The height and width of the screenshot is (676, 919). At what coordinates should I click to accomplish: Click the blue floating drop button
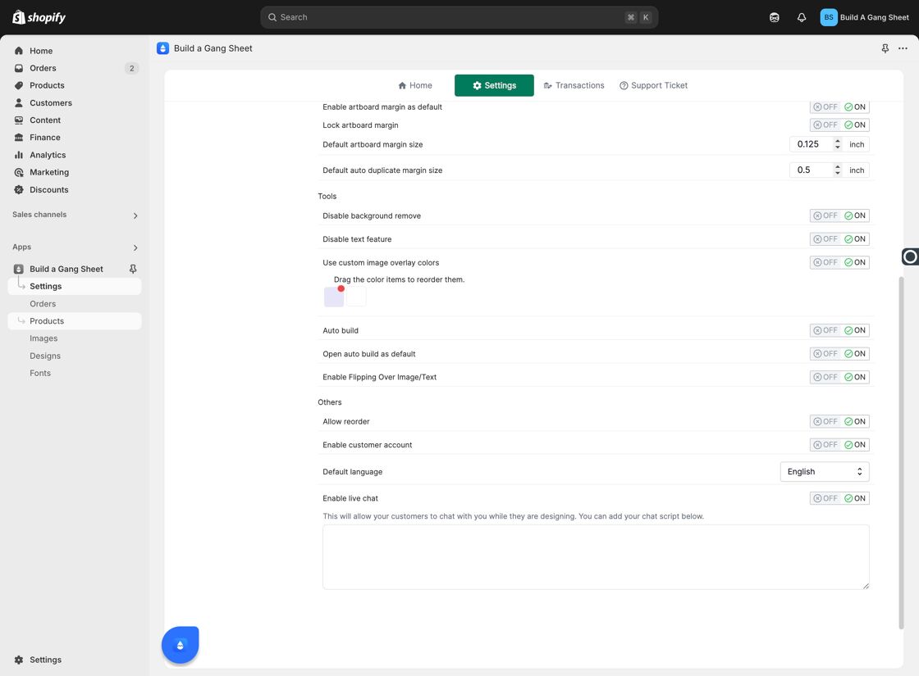click(180, 645)
